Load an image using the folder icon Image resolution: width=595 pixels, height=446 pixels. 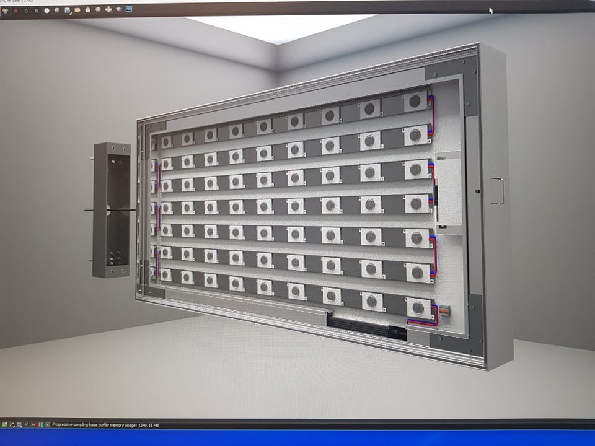[x=77, y=11]
